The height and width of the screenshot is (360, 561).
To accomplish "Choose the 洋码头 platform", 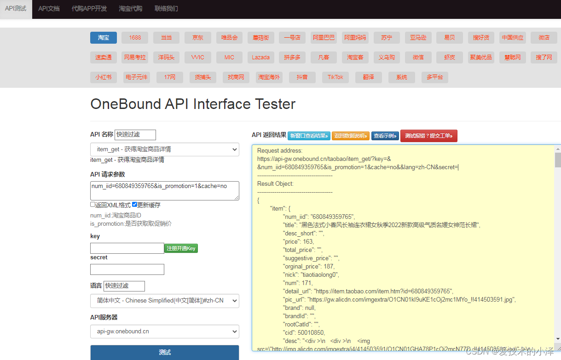I will coord(166,57).
